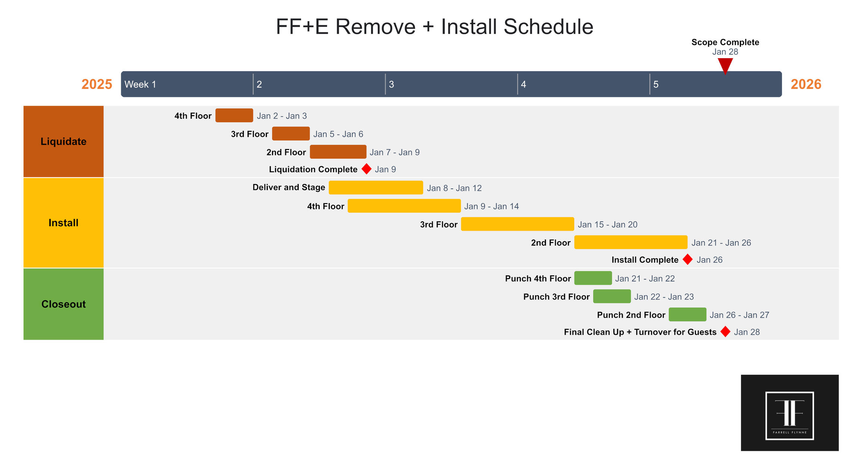
Task: Click the 2026 year label
Action: (805, 84)
